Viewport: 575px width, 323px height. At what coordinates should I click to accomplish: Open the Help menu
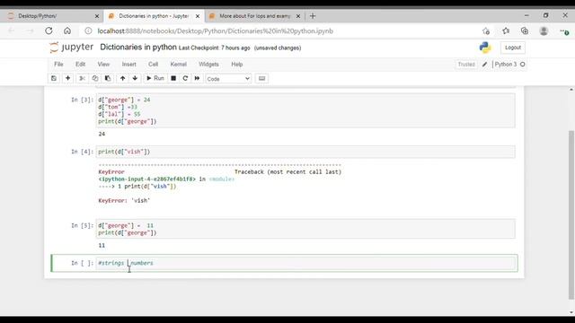coord(237,64)
